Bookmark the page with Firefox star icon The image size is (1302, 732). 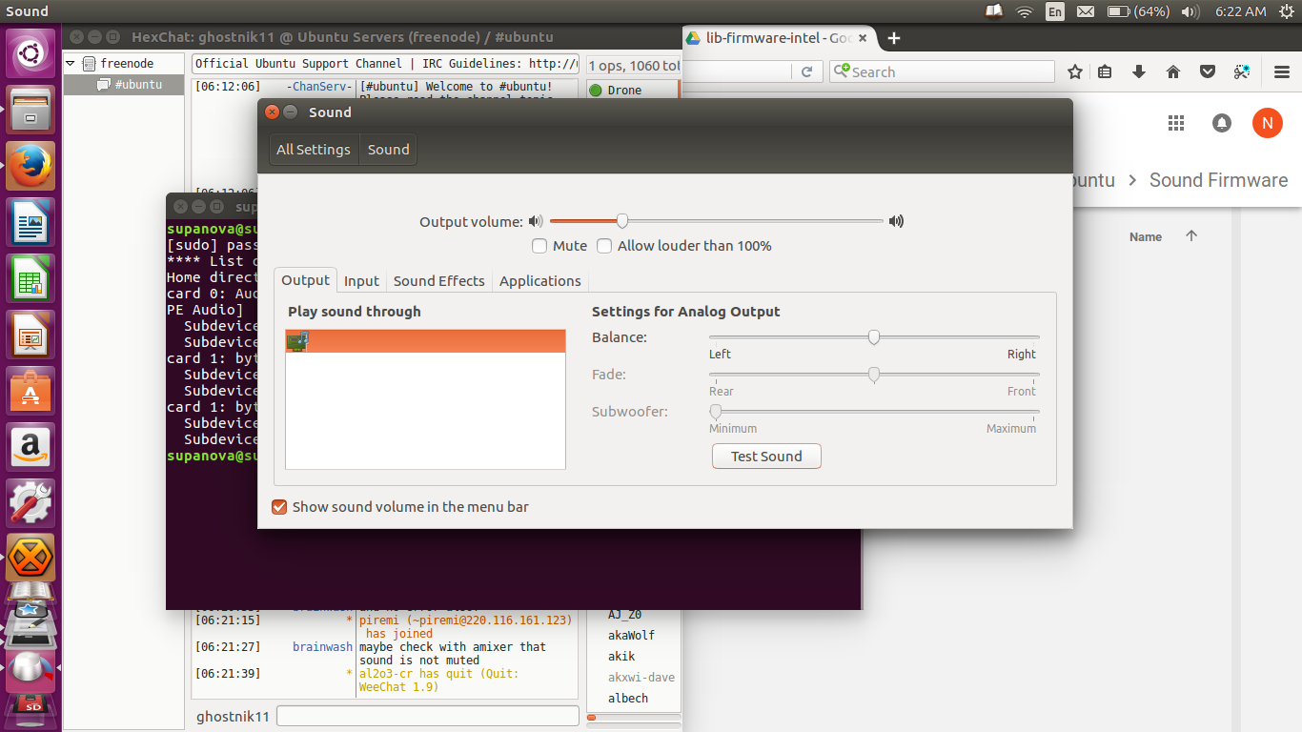click(1075, 71)
